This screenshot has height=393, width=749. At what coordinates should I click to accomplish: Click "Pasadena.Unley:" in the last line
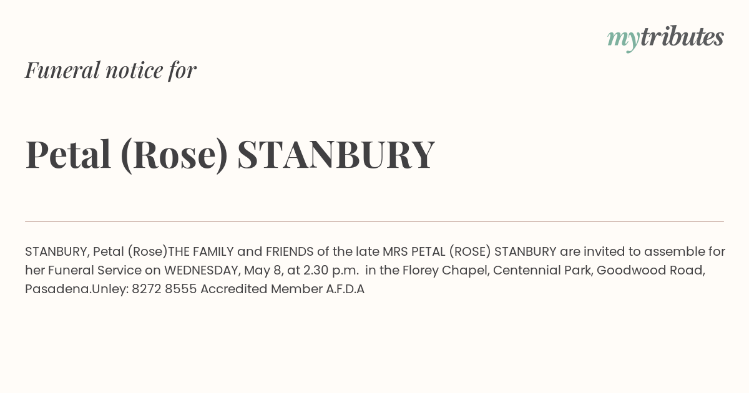77,289
